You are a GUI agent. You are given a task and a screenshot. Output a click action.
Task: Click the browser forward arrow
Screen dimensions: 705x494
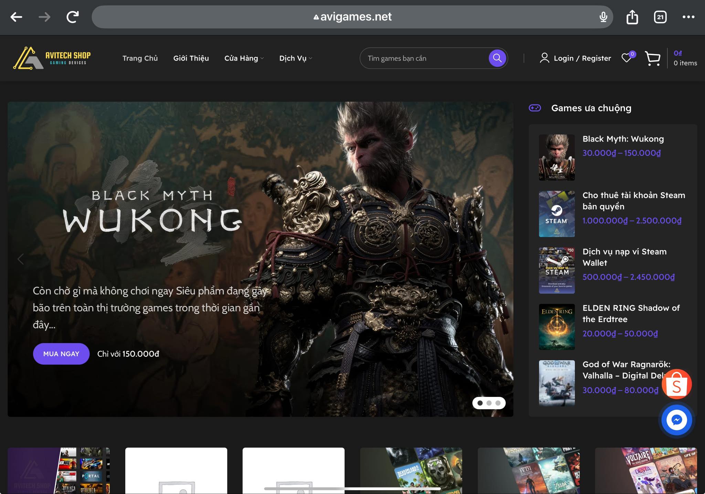44,17
